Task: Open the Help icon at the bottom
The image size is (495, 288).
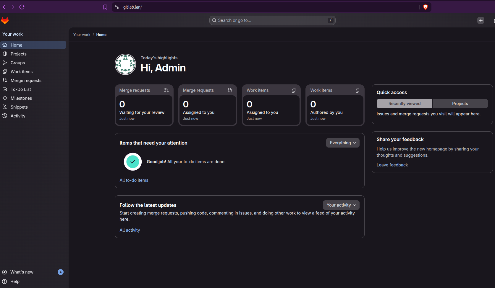Action: 5,281
